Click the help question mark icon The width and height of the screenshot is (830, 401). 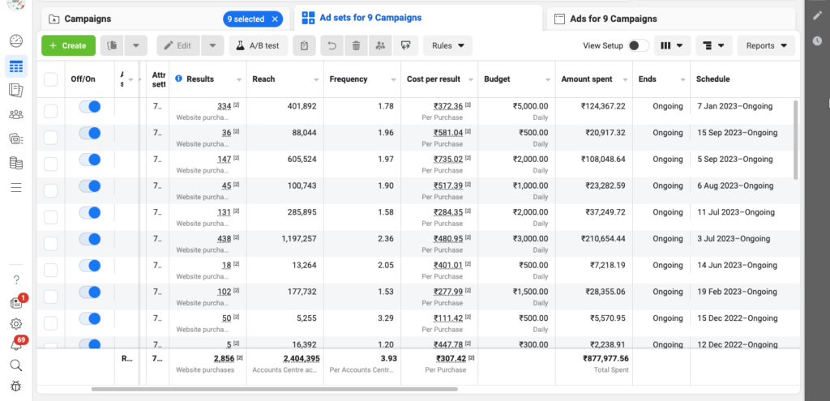16,279
